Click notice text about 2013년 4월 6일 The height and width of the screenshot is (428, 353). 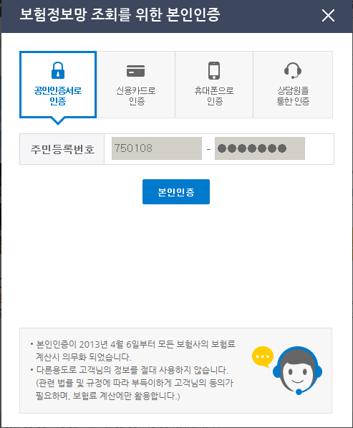point(135,351)
